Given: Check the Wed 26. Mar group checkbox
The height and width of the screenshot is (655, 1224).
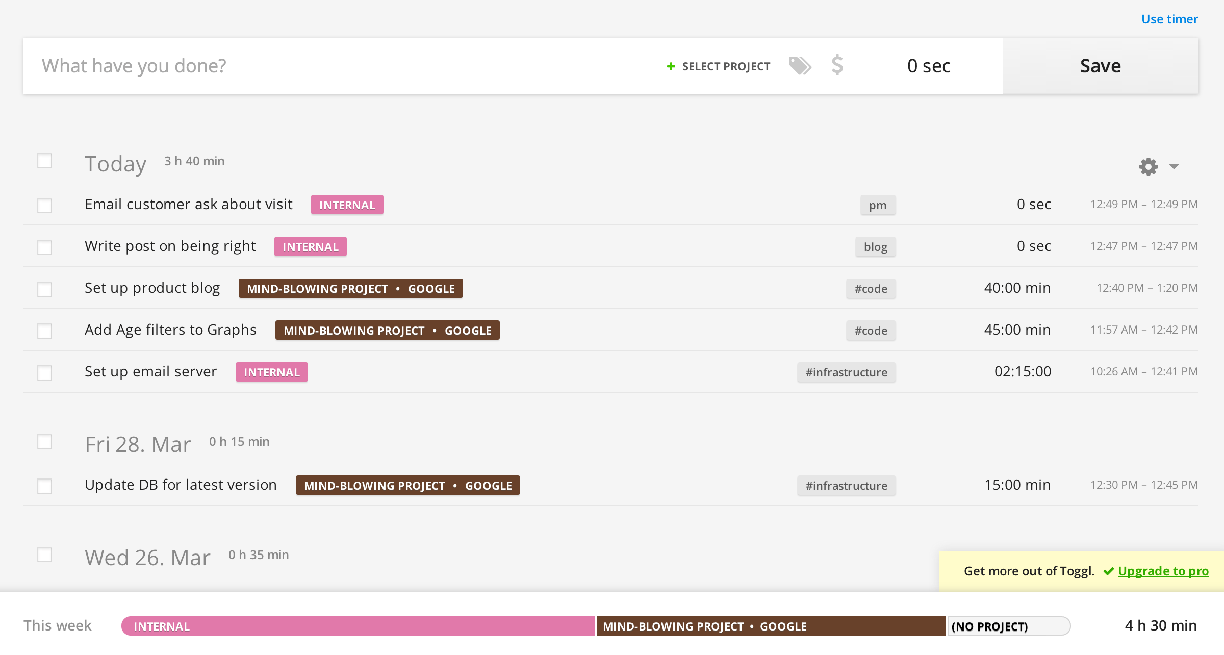Looking at the screenshot, I should pos(44,555).
